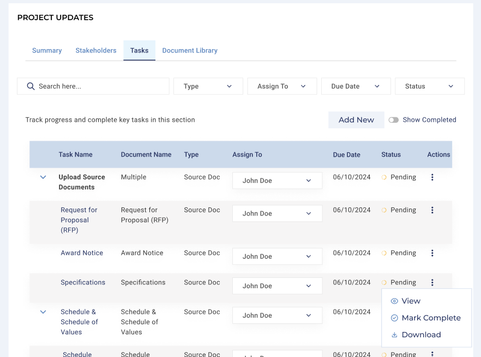This screenshot has height=357, width=481.
Task: Collapse the Upload Source Documents group
Action: pyautogui.click(x=43, y=177)
